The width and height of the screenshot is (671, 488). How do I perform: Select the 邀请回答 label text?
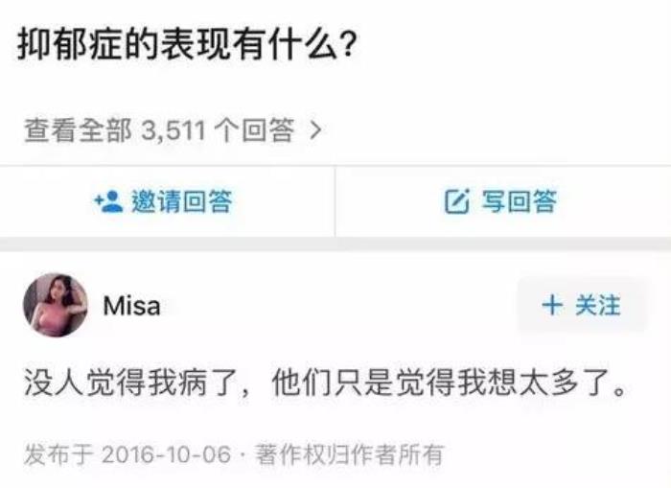(182, 201)
